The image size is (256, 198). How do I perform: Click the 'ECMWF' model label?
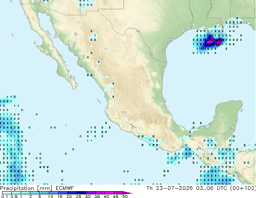click(x=65, y=188)
